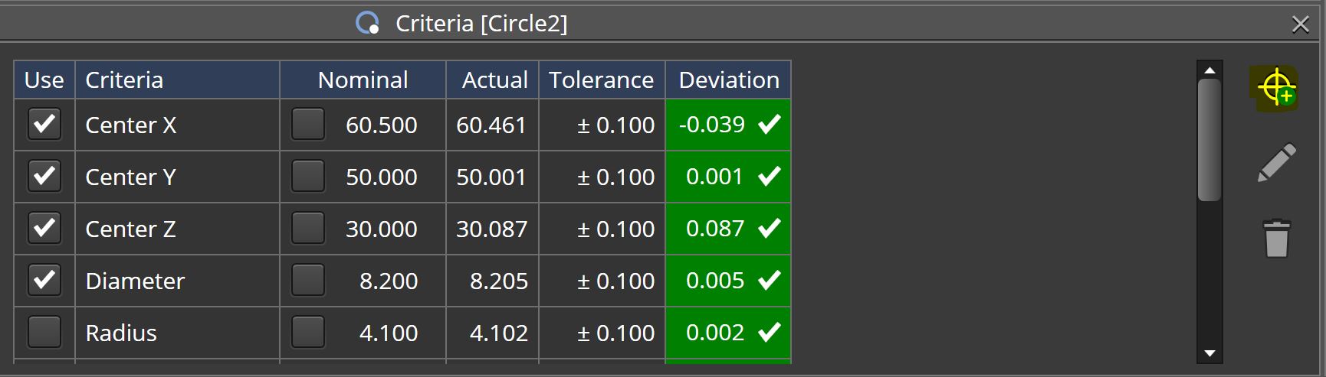This screenshot has height=377, width=1326.
Task: Click the Criteria column header
Action: coord(177,80)
